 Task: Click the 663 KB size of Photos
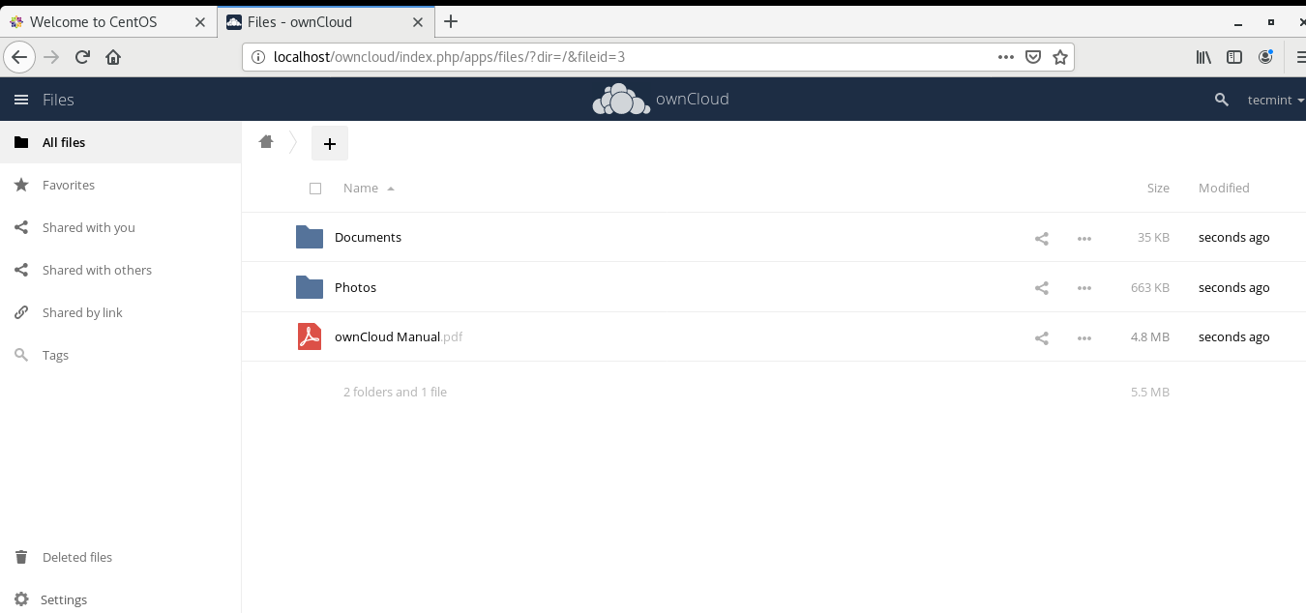pos(1150,287)
